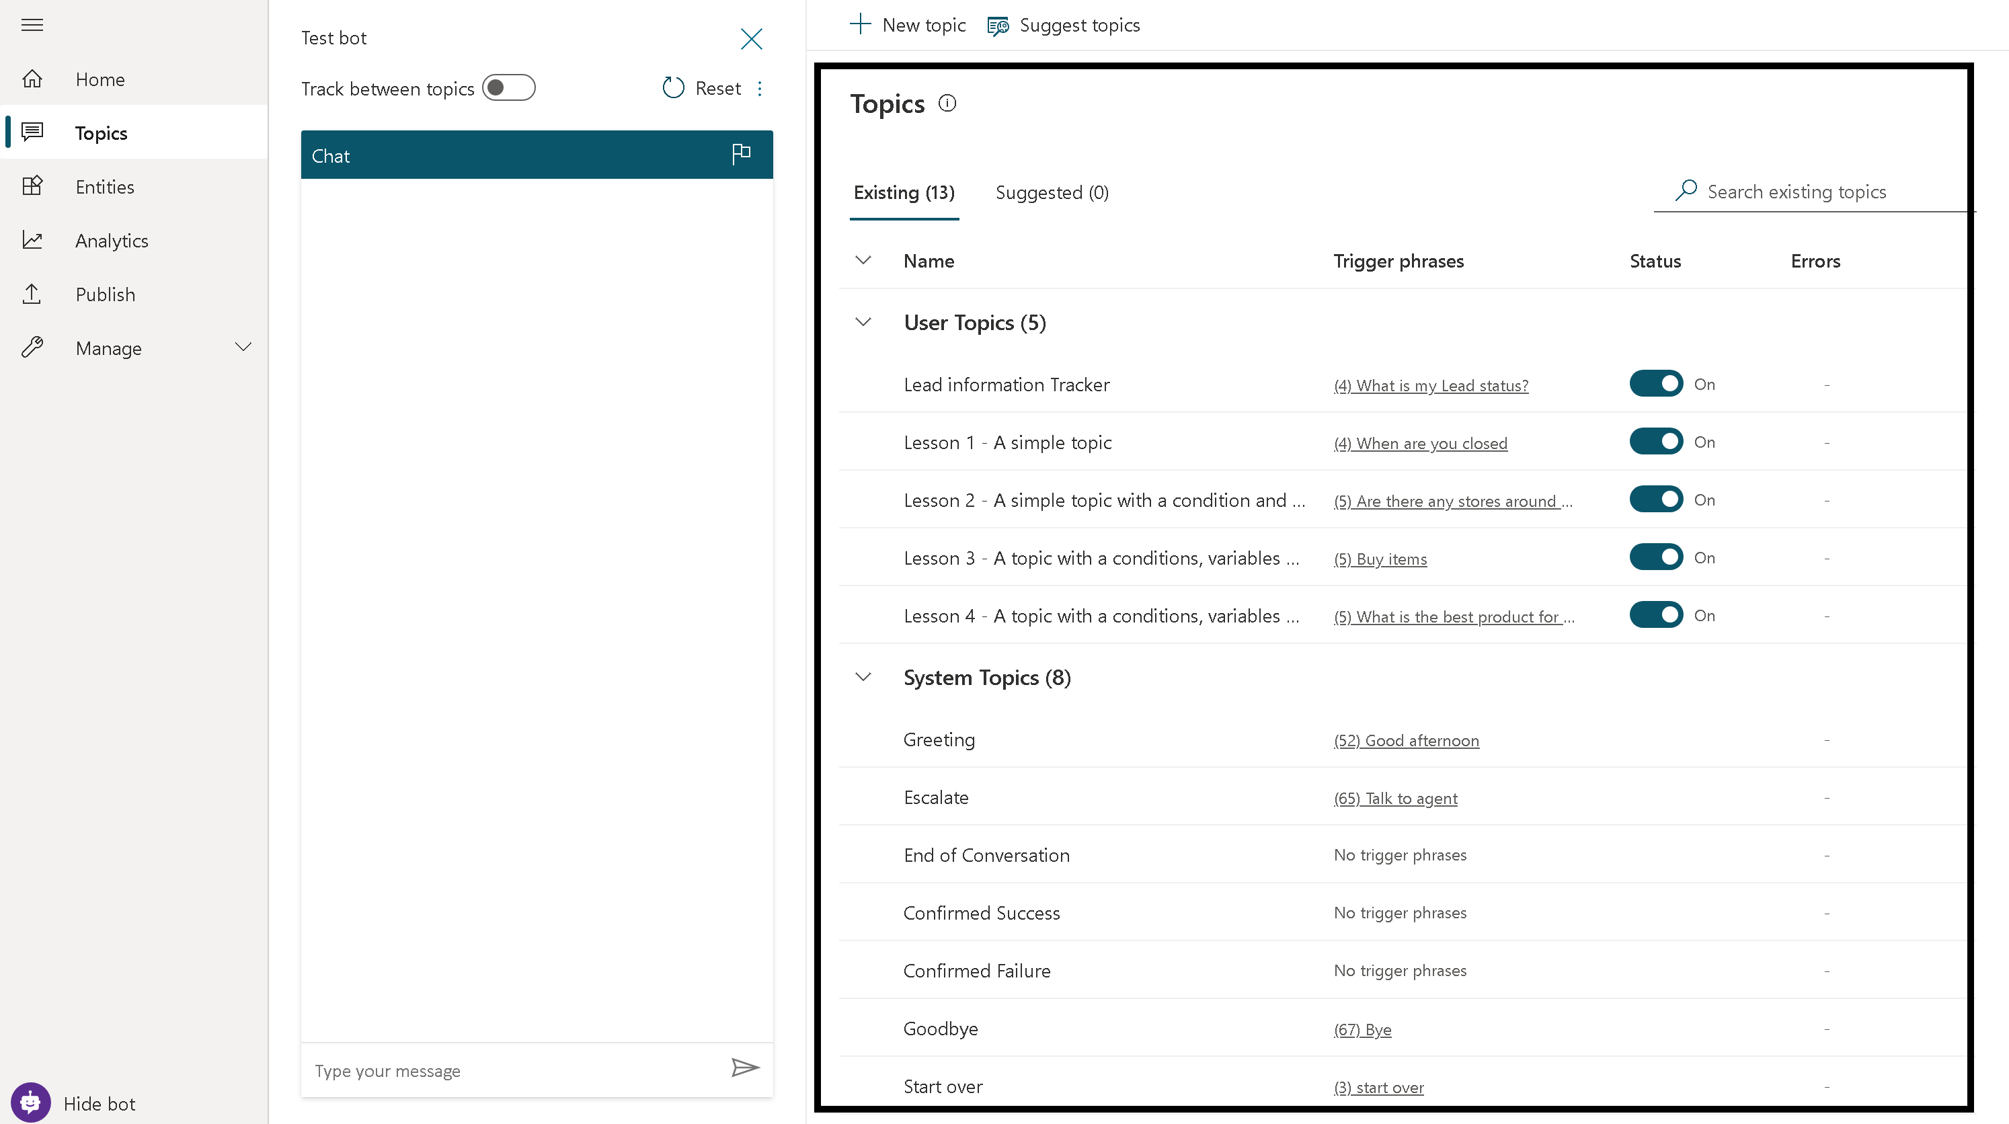
Task: Open the hamburger navigation menu icon
Action: tap(32, 25)
